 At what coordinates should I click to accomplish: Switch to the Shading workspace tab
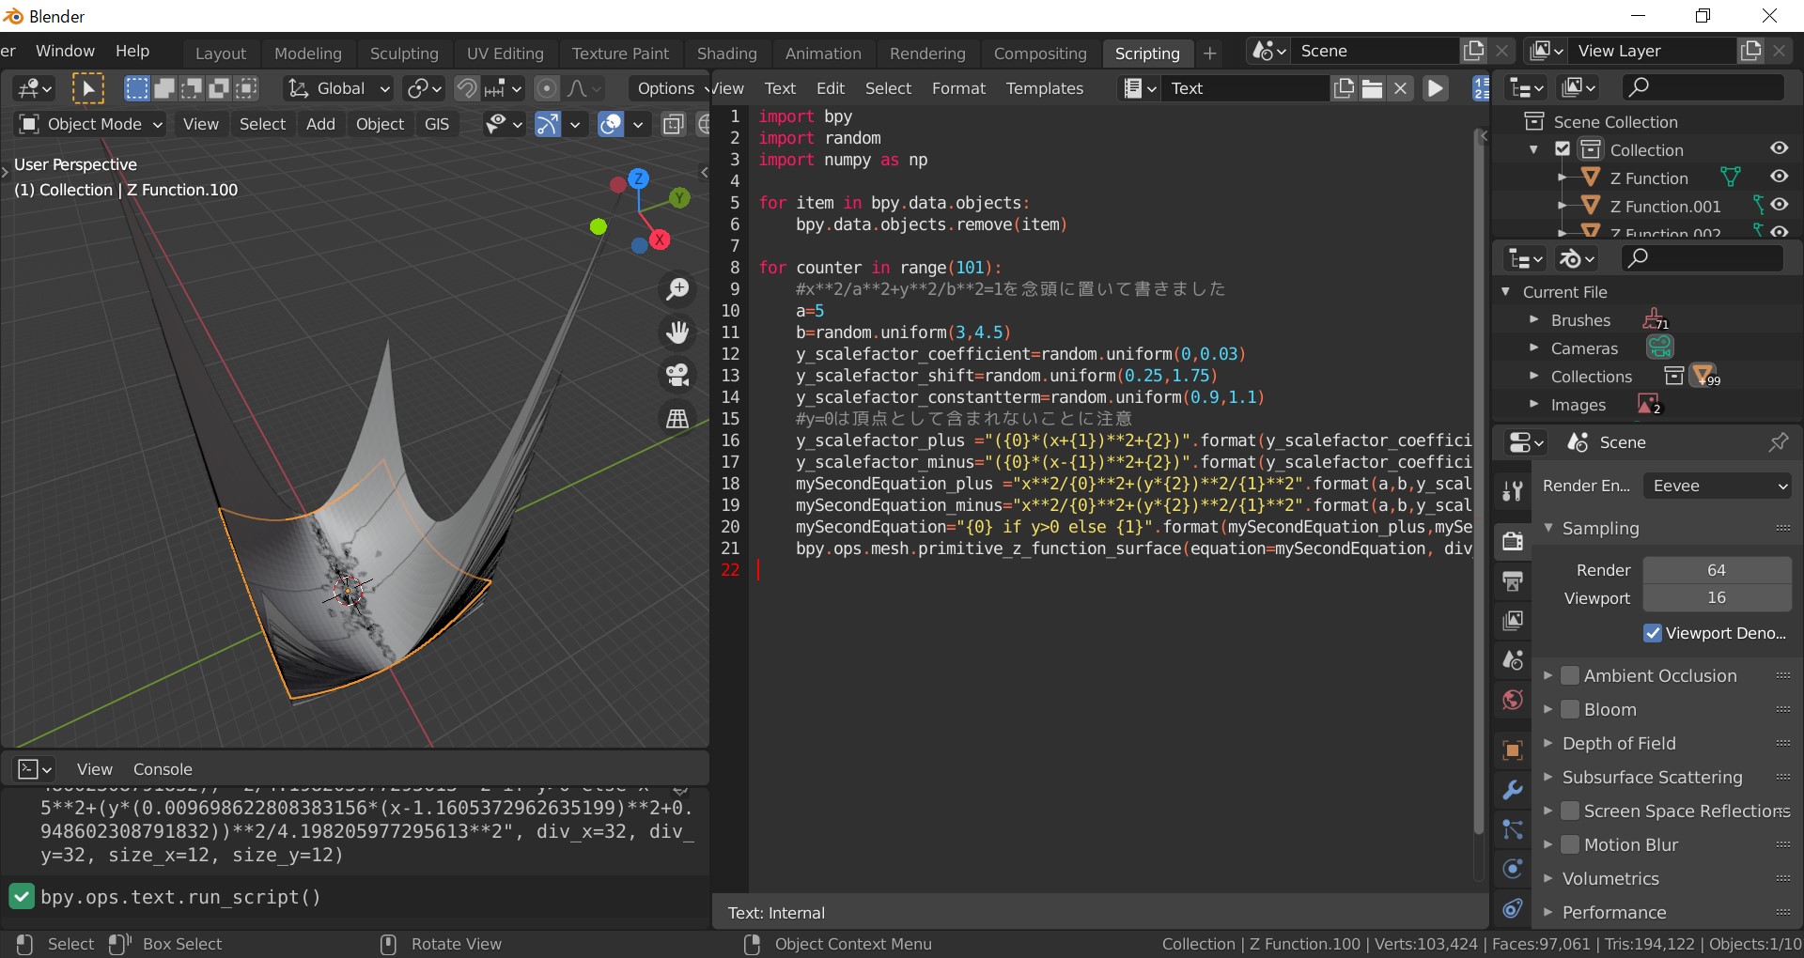[726, 54]
